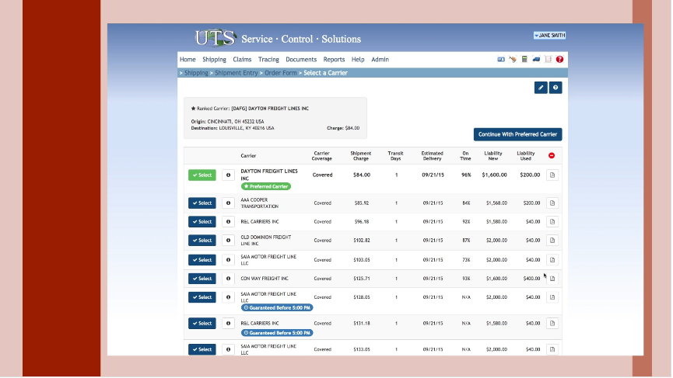This screenshot has height=378, width=673.
Task: Go to Shipping breadcrumb link
Action: [196, 73]
